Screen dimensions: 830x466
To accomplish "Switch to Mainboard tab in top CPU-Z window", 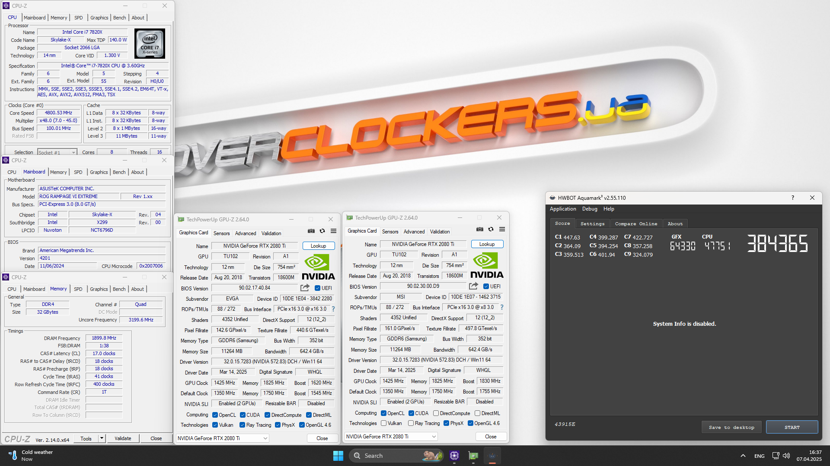I will (35, 18).
